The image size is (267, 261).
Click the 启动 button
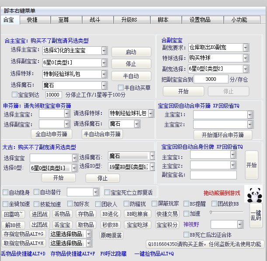[x=131, y=52]
